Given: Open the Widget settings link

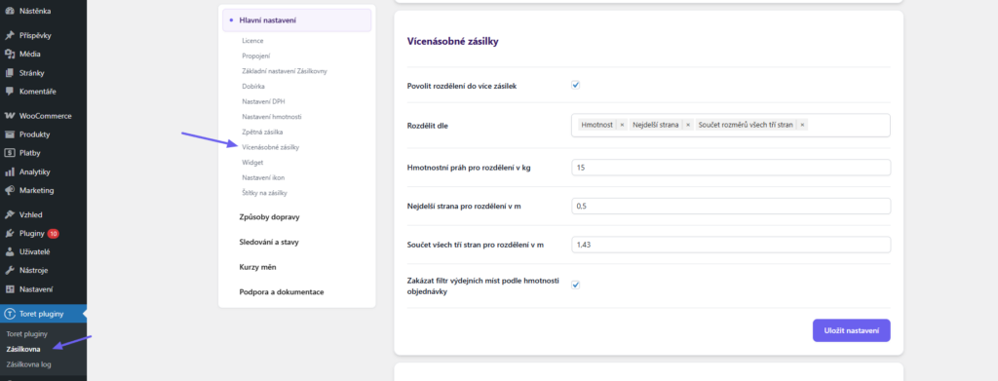Looking at the screenshot, I should 252,162.
